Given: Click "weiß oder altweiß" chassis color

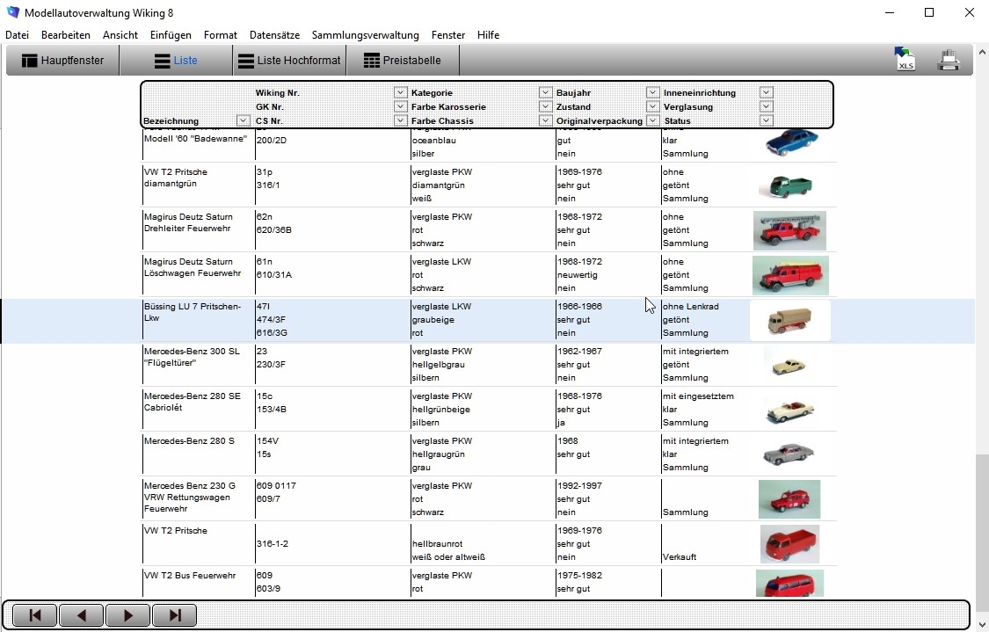Looking at the screenshot, I should (x=448, y=557).
